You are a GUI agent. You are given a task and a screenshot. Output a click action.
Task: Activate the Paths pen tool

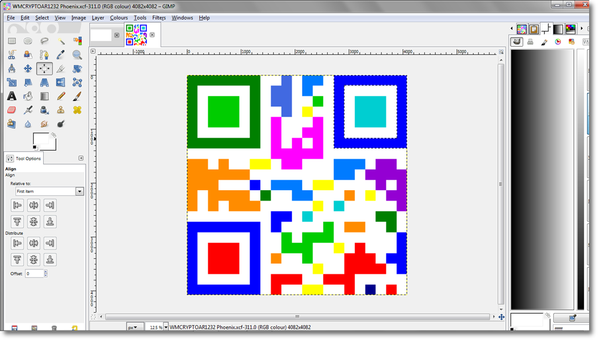pyautogui.click(x=44, y=55)
